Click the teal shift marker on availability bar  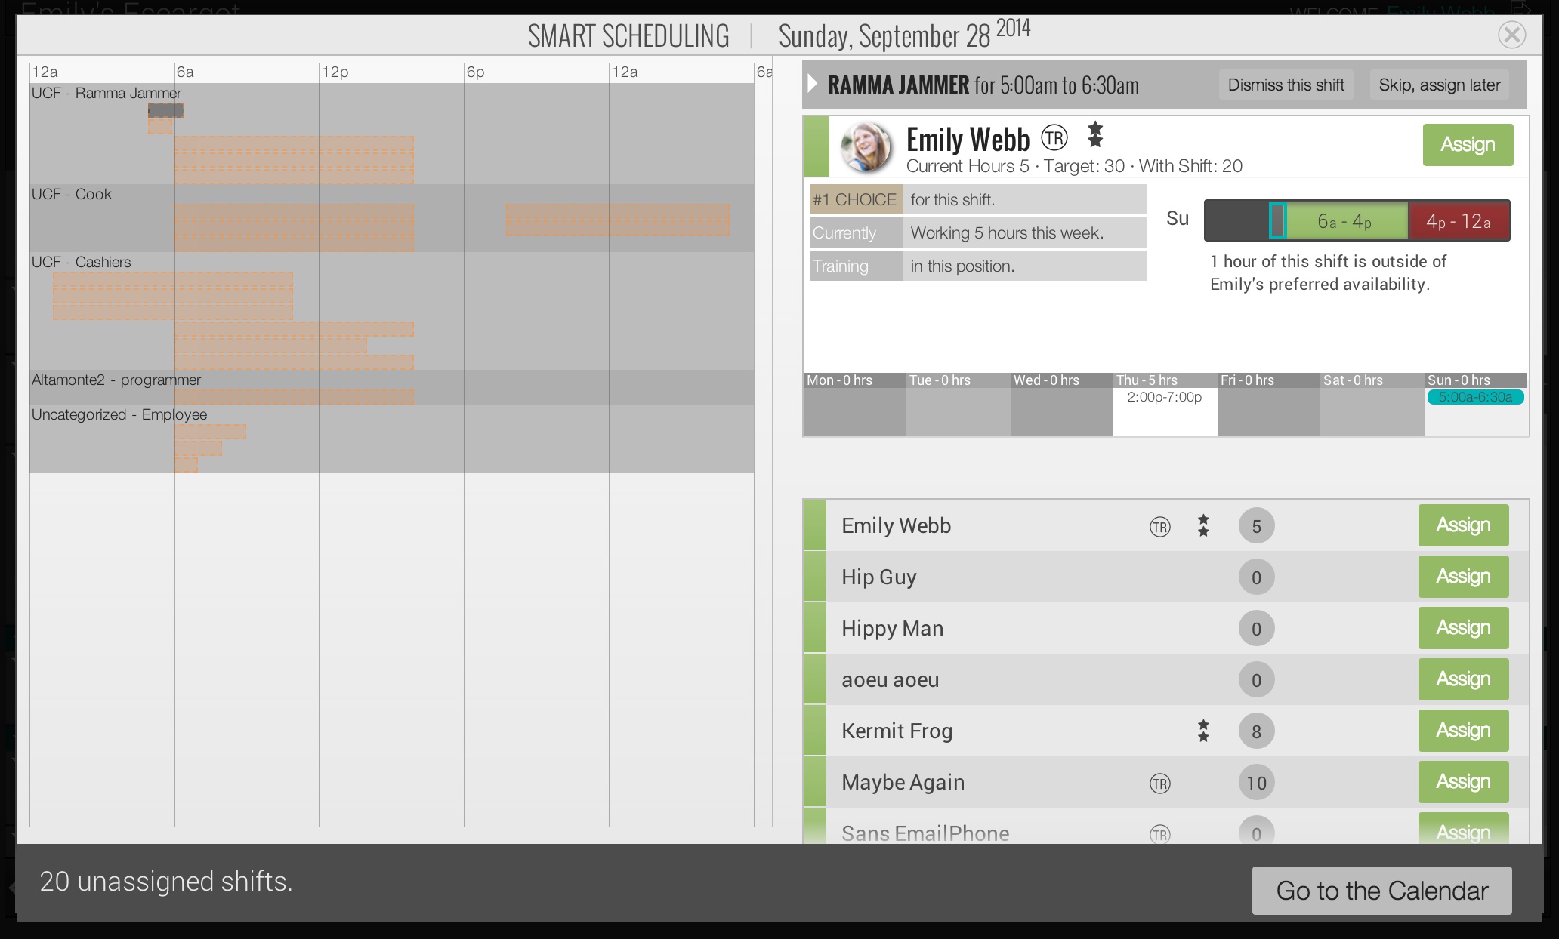(x=1277, y=220)
